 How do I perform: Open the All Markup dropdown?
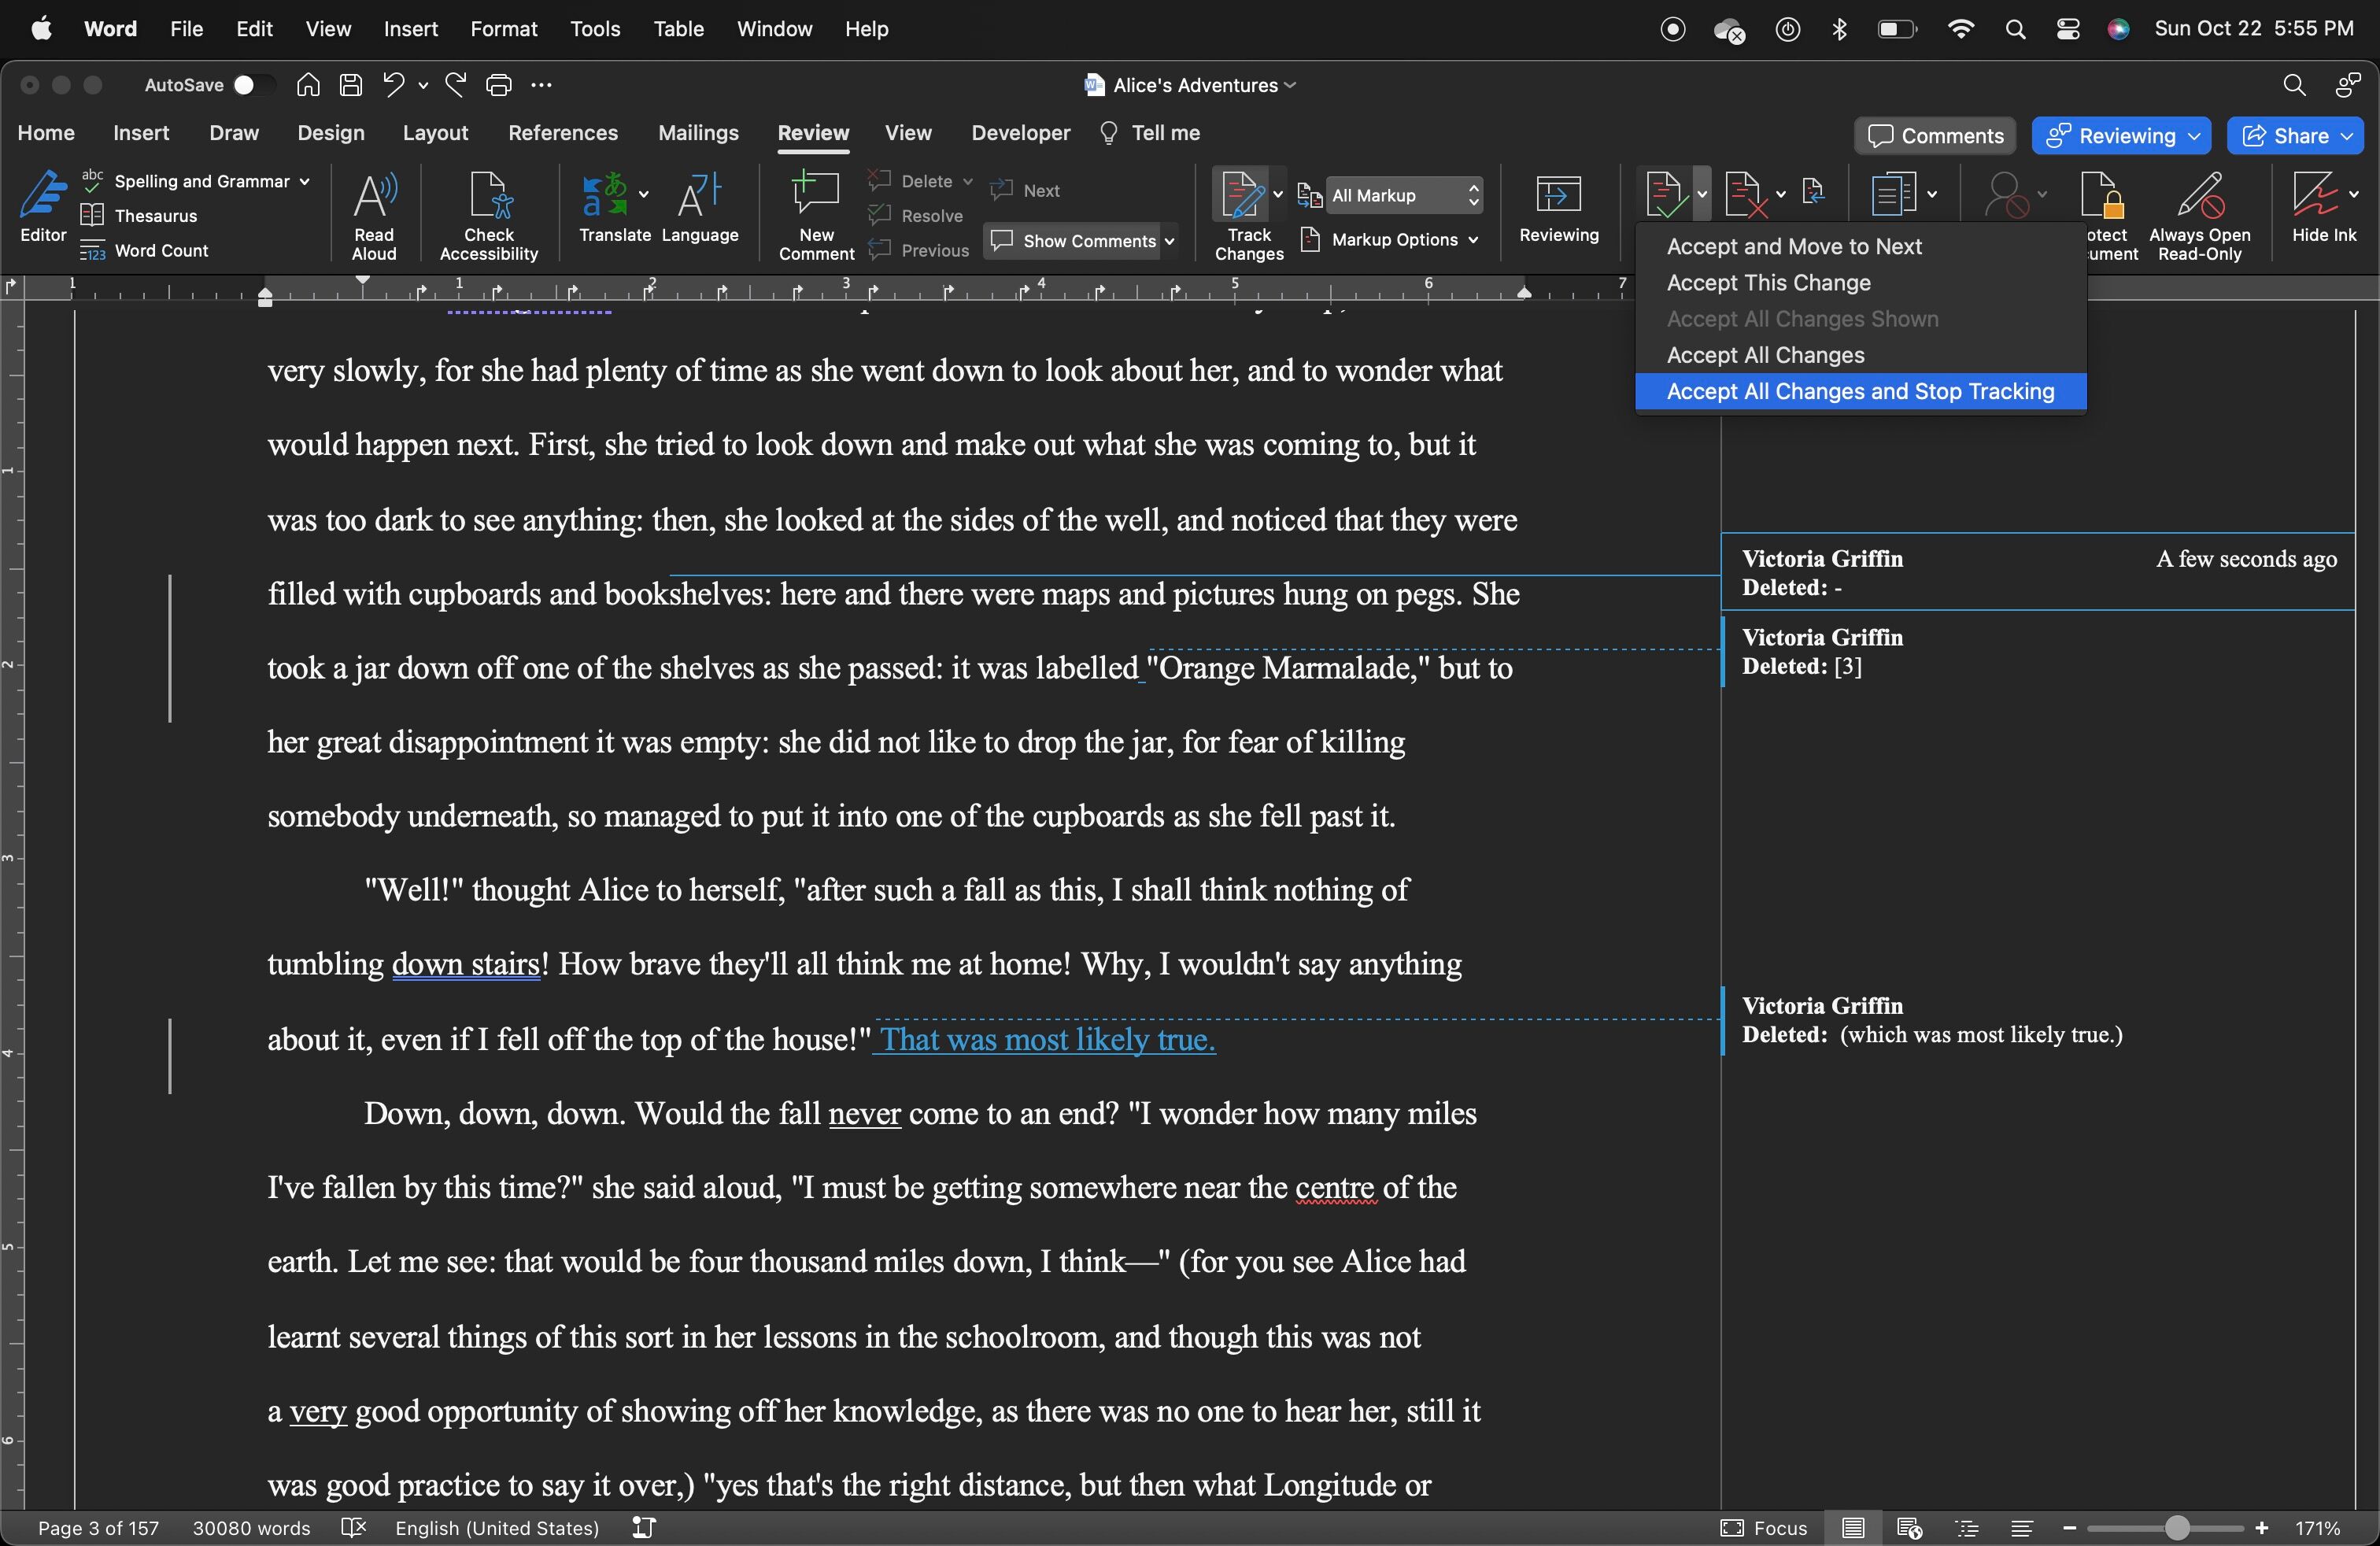pos(1404,195)
